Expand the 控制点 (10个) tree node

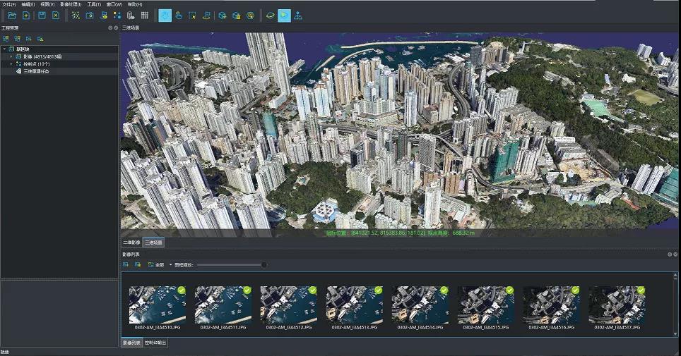(x=11, y=63)
